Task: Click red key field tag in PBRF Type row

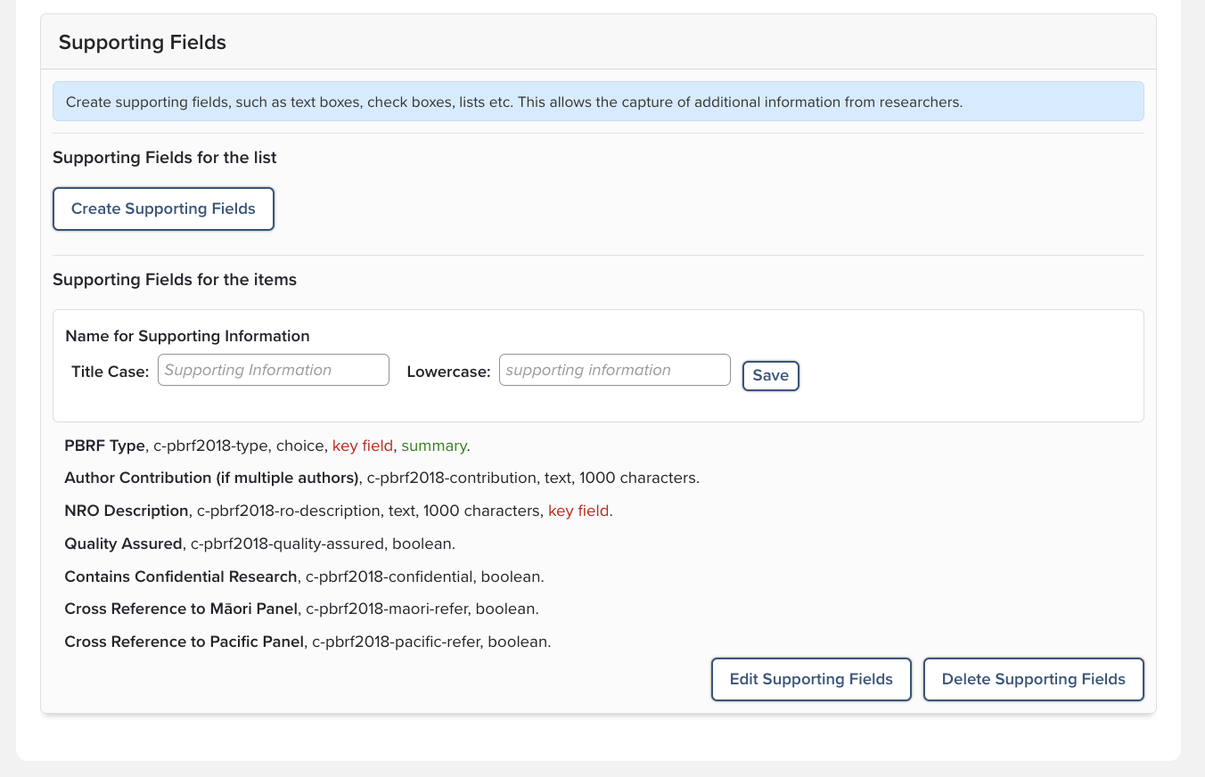Action: coord(362,446)
